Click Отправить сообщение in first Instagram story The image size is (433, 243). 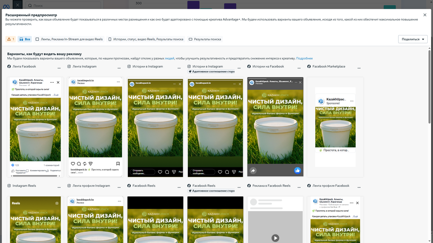[142, 172]
